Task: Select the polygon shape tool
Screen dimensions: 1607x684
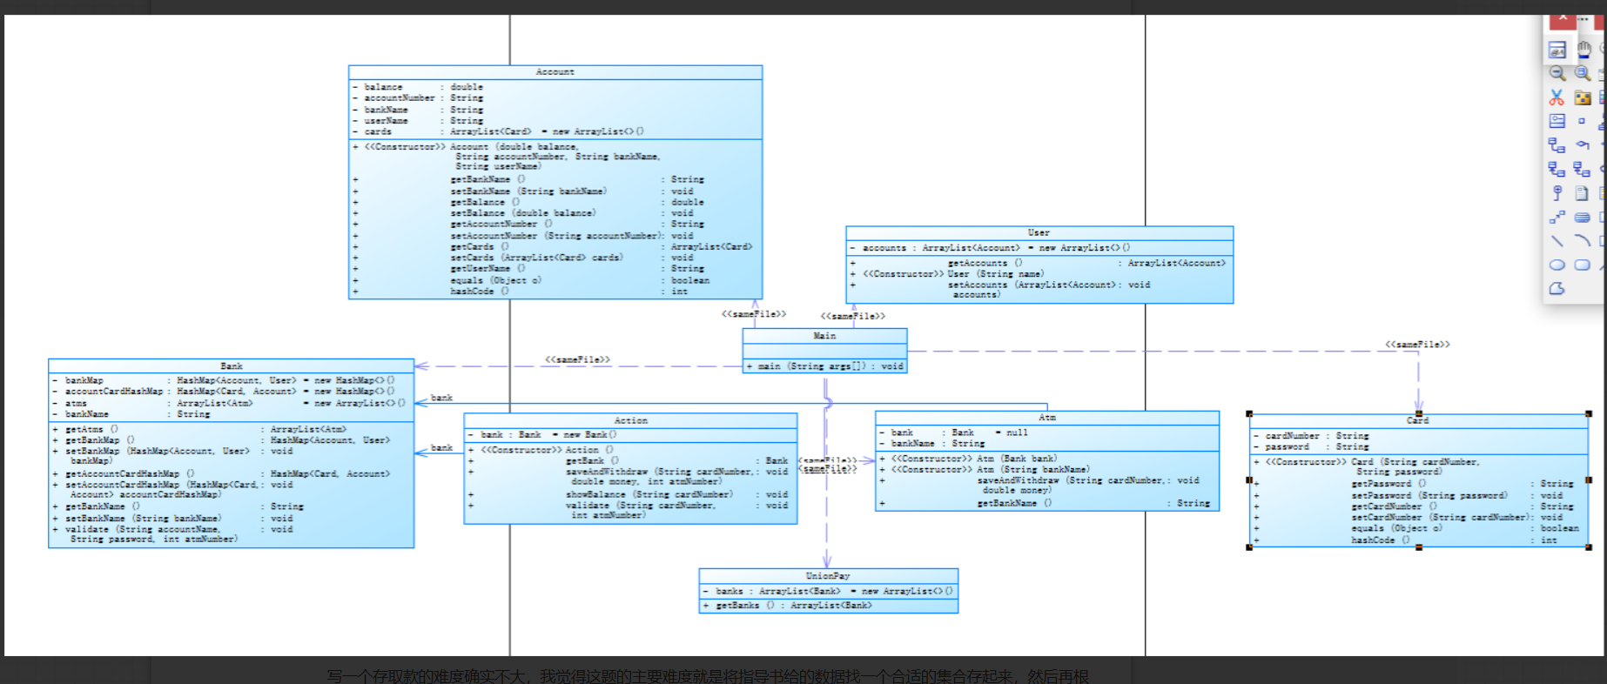Action: click(x=1557, y=288)
